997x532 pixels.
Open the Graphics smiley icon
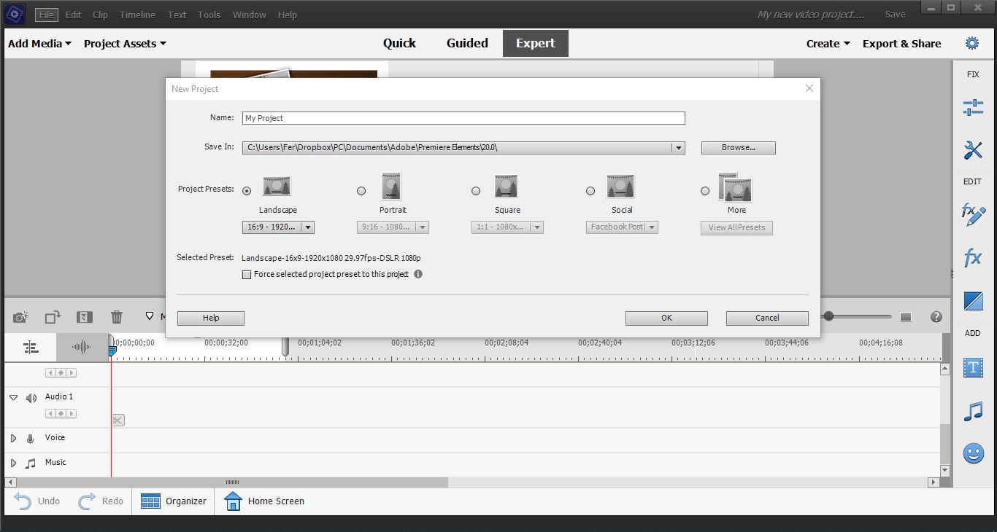[x=973, y=453]
